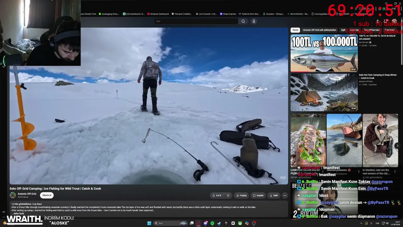403x227 pixels.
Task: Switch to the Streamer Dashboard browser tab
Action: 158,14
